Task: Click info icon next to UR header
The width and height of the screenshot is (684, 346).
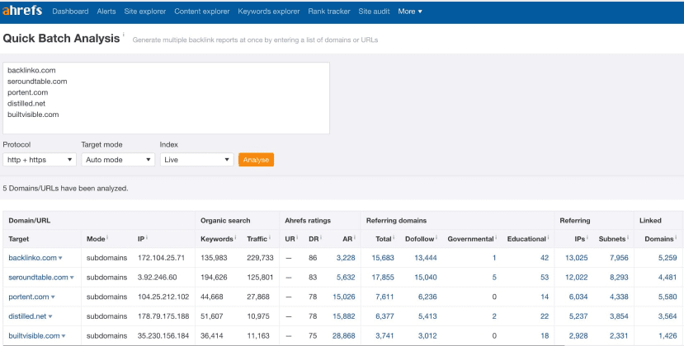Action: click(298, 237)
